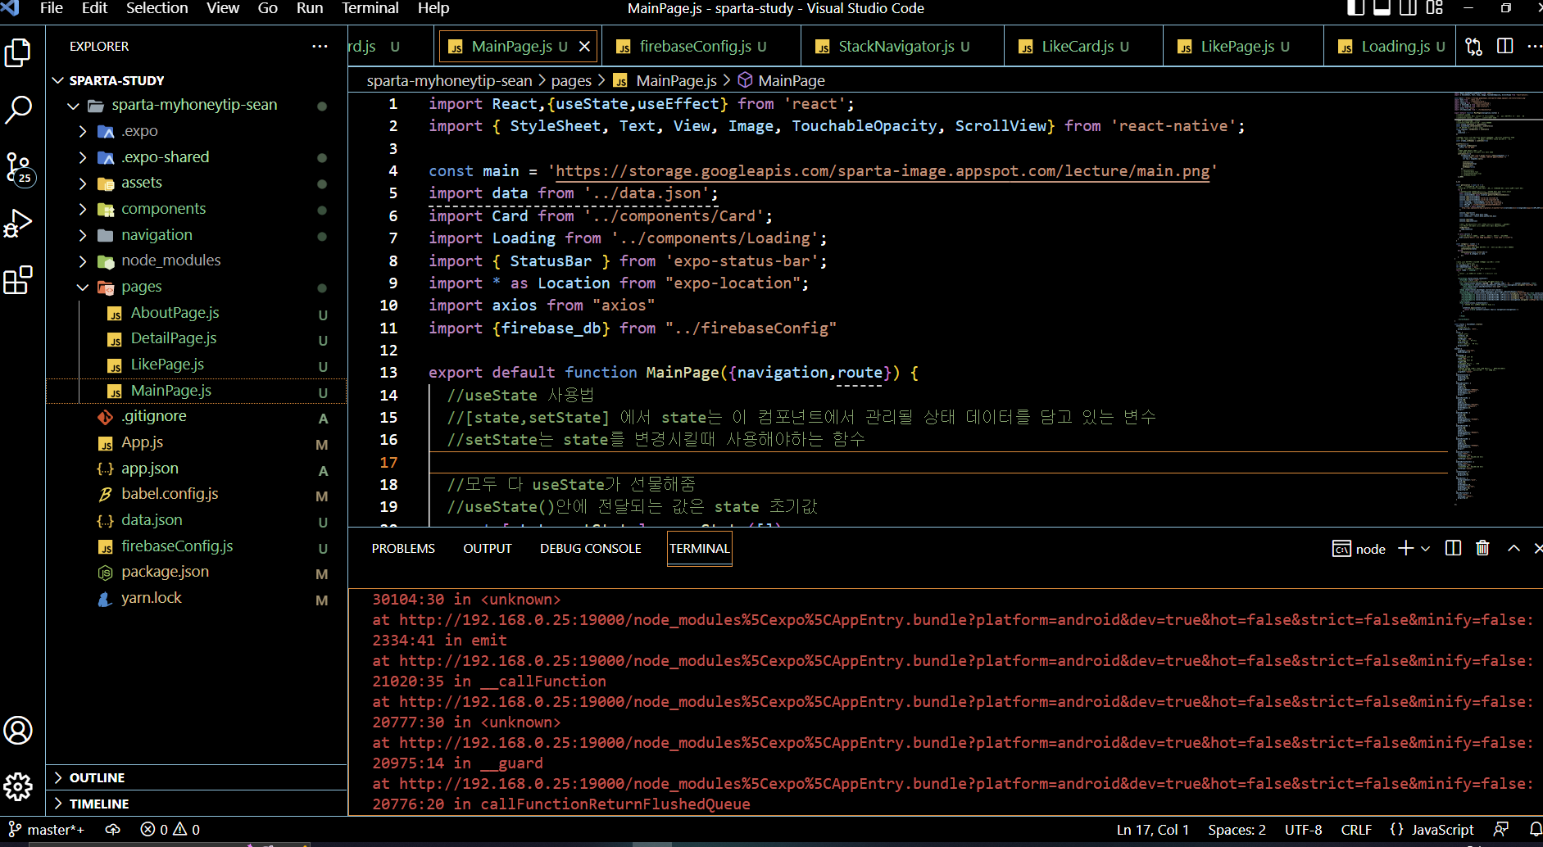1543x847 pixels.
Task: Open the File menu
Action: tap(51, 8)
